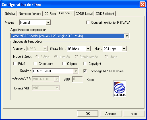147x120 pixels.
Task: Select the Encodeur tab
Action: 66,13
